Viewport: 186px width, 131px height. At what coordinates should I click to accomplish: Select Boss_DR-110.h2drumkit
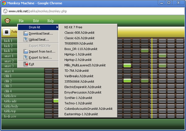pos(88,49)
